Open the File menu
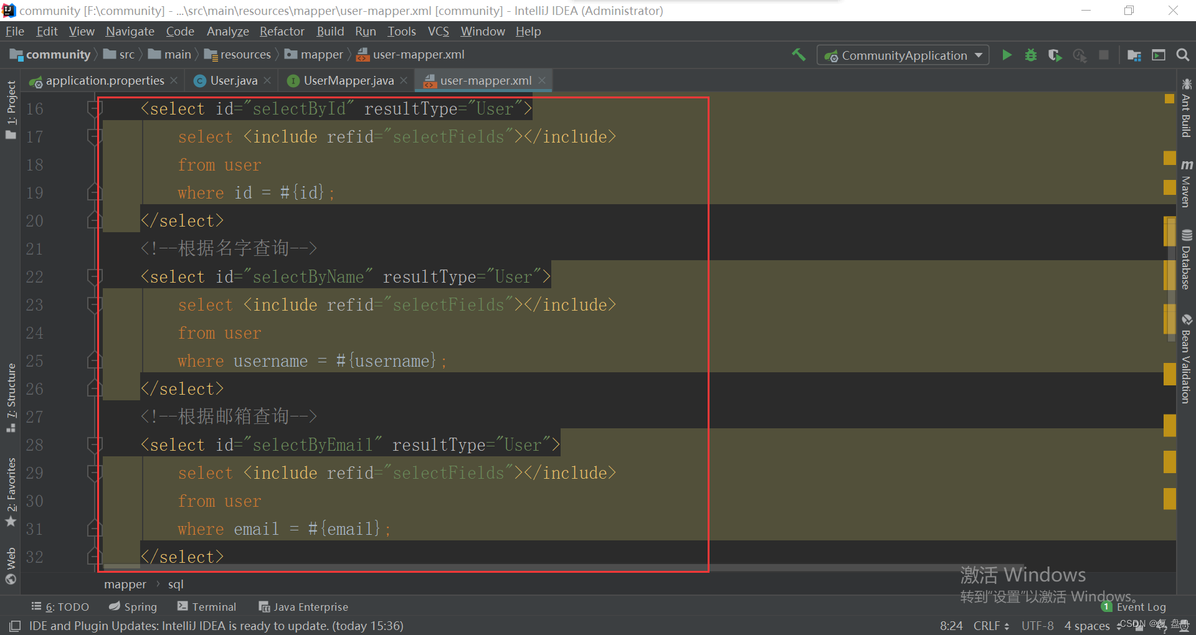 [14, 31]
